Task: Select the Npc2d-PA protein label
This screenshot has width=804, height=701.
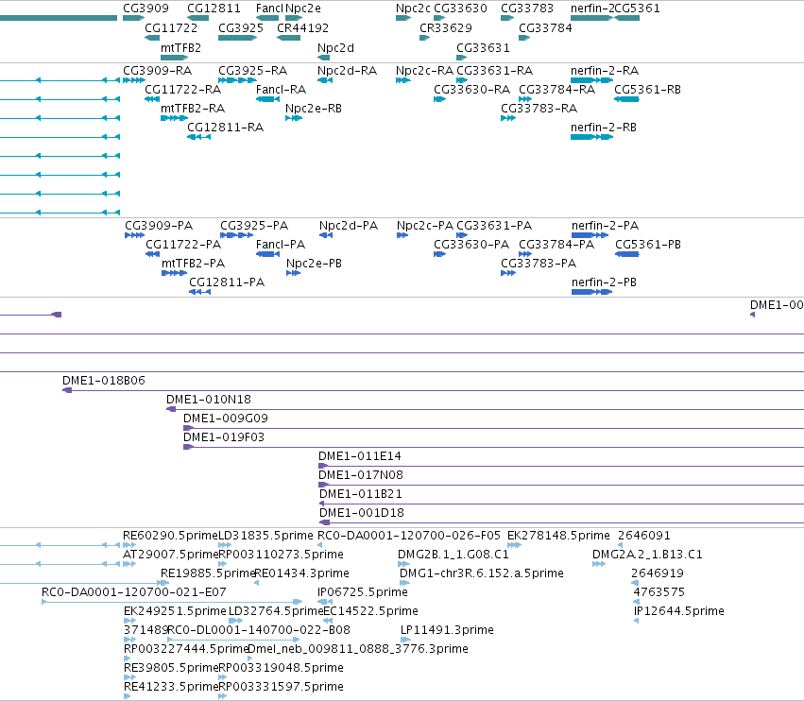Action: pyautogui.click(x=349, y=226)
